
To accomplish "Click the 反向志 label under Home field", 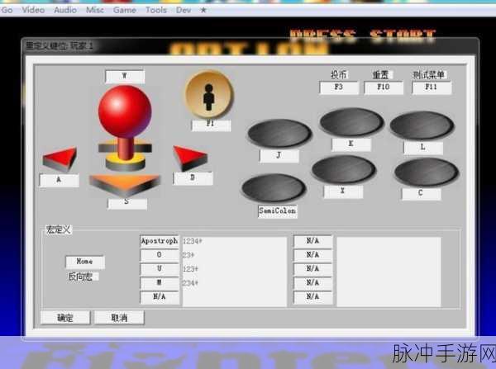I will point(80,277).
